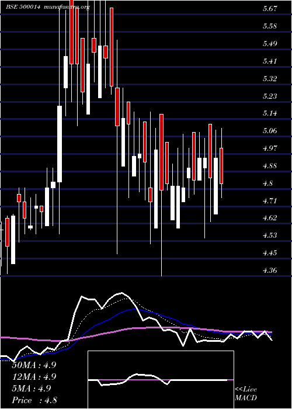Click the BSE 500014 ticker label
This screenshot has height=409, width=292.
click(23, 7)
